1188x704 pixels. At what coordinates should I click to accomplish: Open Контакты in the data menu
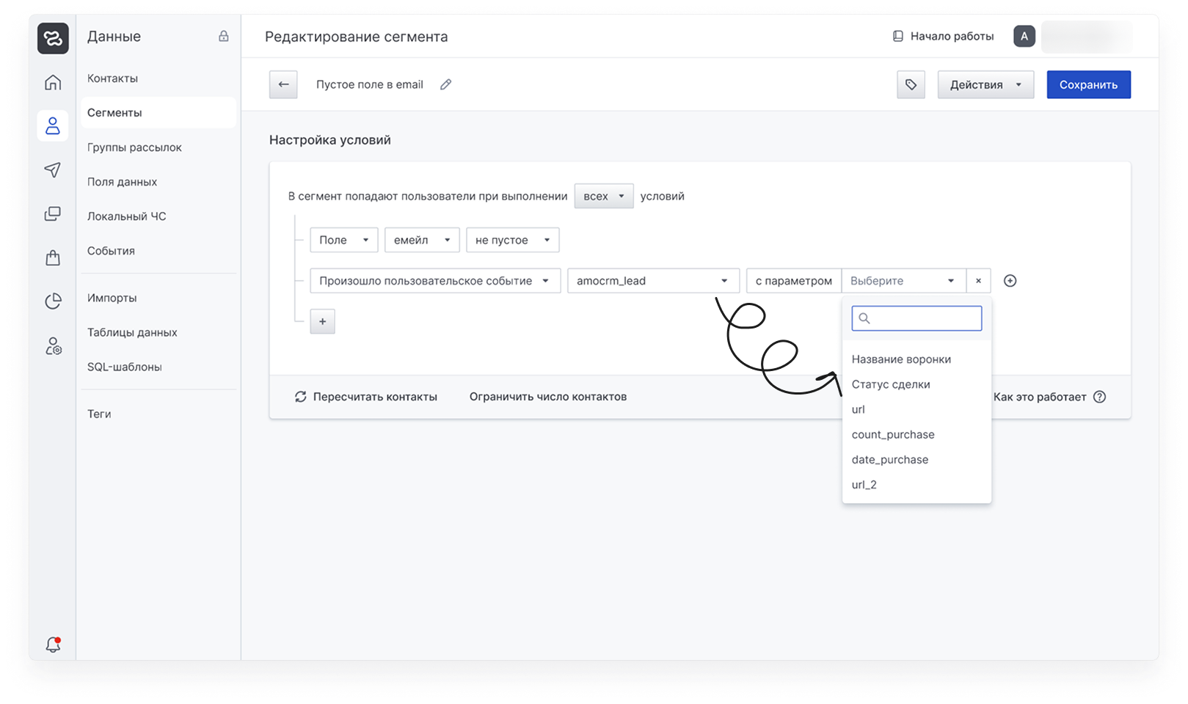tap(112, 78)
